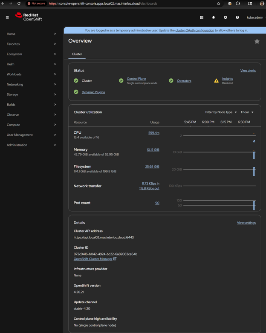Click the update channel stable-4.20 text
Viewport: 266px width, 333px height.
82,309
